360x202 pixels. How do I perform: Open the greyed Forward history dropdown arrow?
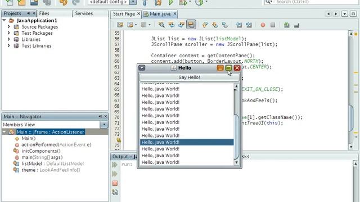(150, 25)
